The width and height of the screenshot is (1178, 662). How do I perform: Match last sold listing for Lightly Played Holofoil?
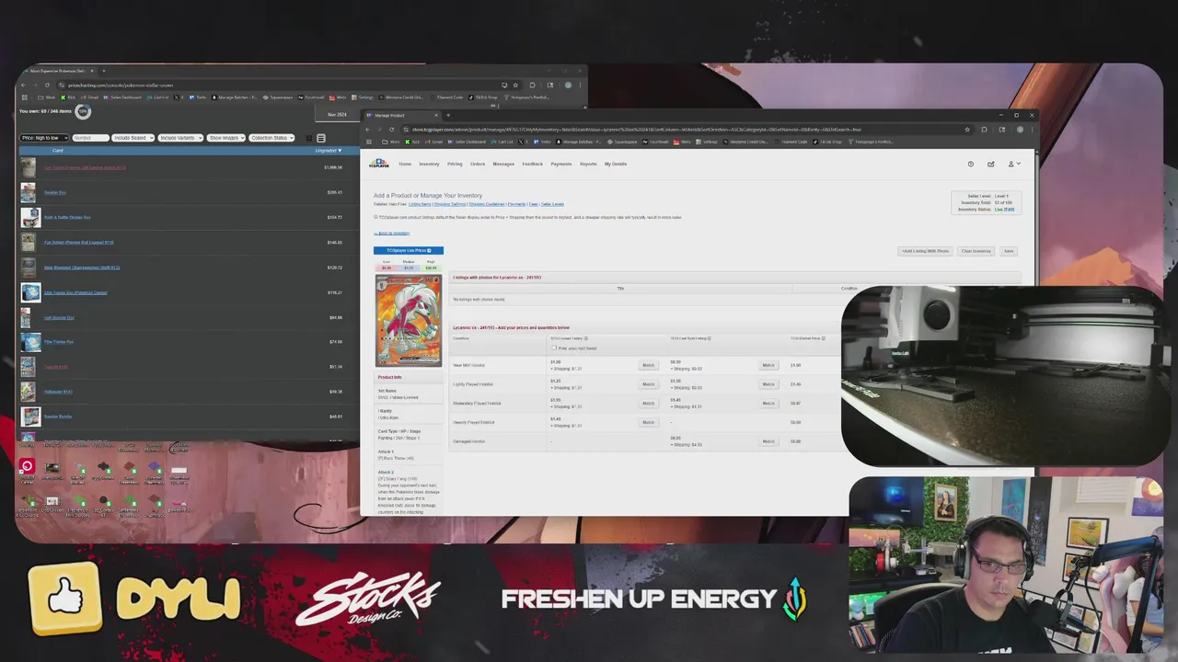point(768,384)
